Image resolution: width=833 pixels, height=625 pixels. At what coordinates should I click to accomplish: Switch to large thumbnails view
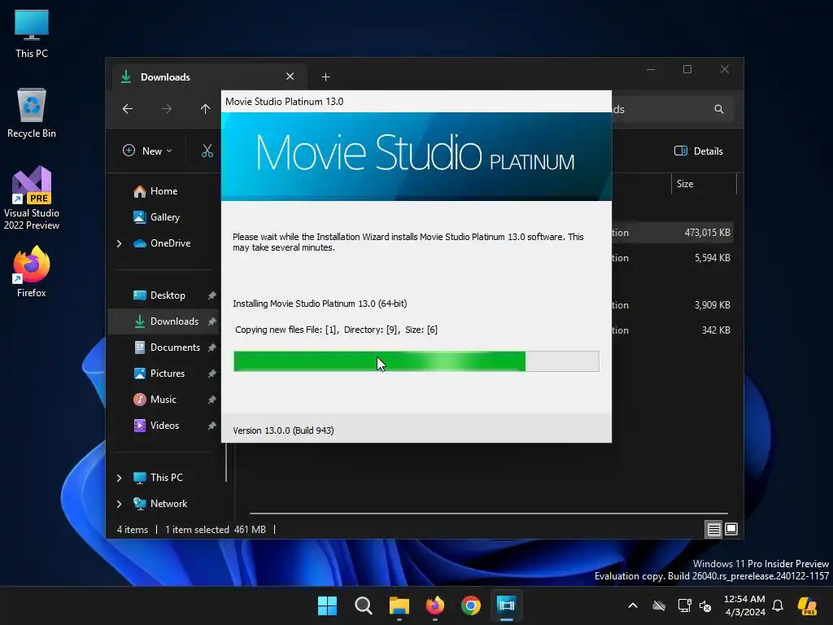tap(731, 529)
